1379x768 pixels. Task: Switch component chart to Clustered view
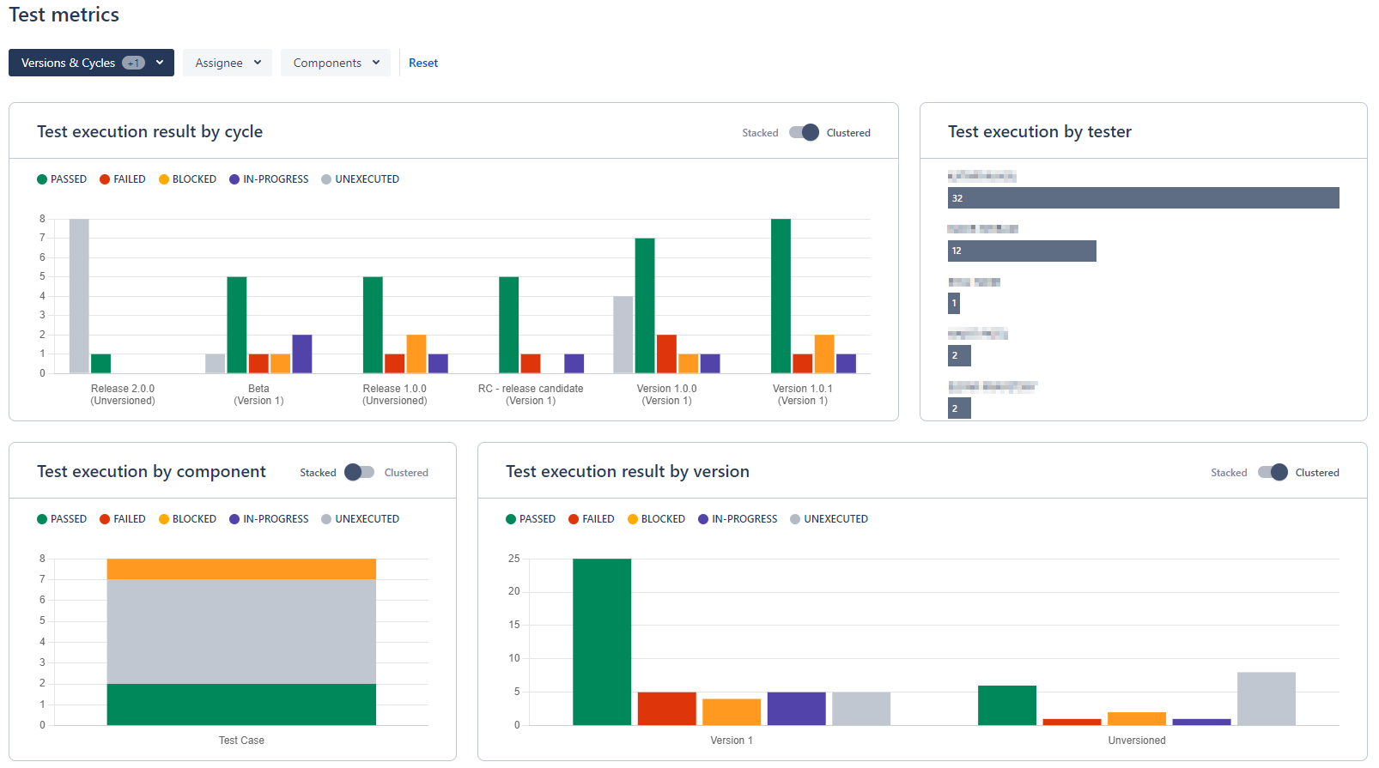pyautogui.click(x=359, y=473)
